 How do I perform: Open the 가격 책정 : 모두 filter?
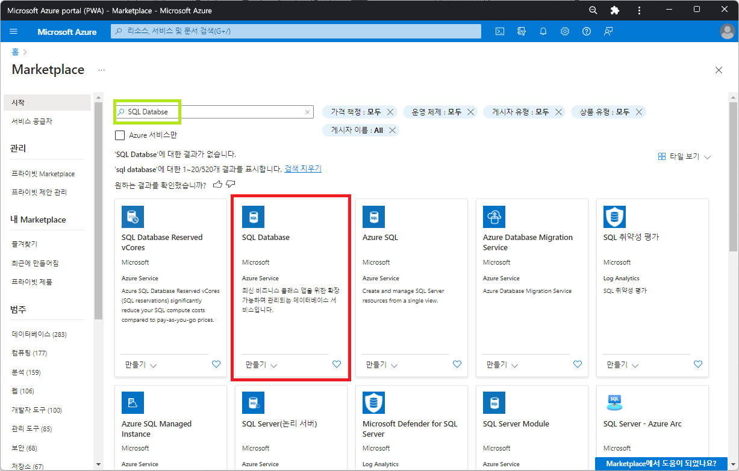(356, 112)
